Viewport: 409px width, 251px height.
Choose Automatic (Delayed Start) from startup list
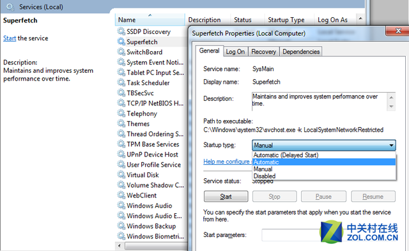(324, 155)
